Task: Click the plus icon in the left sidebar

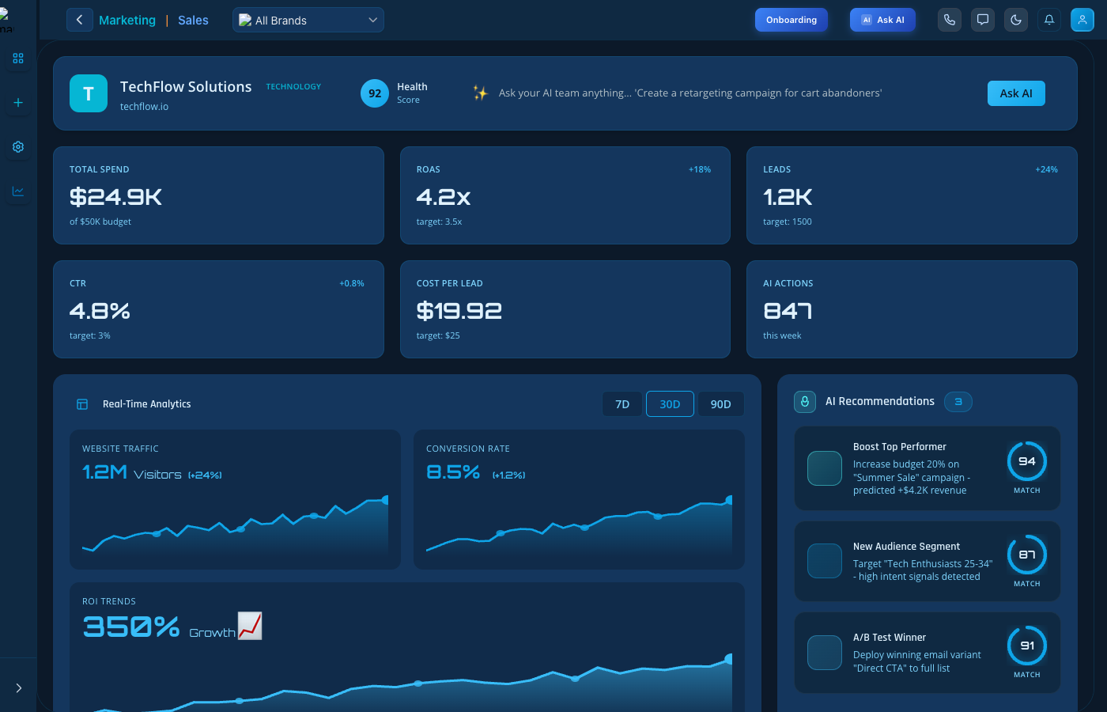Action: [x=18, y=103]
